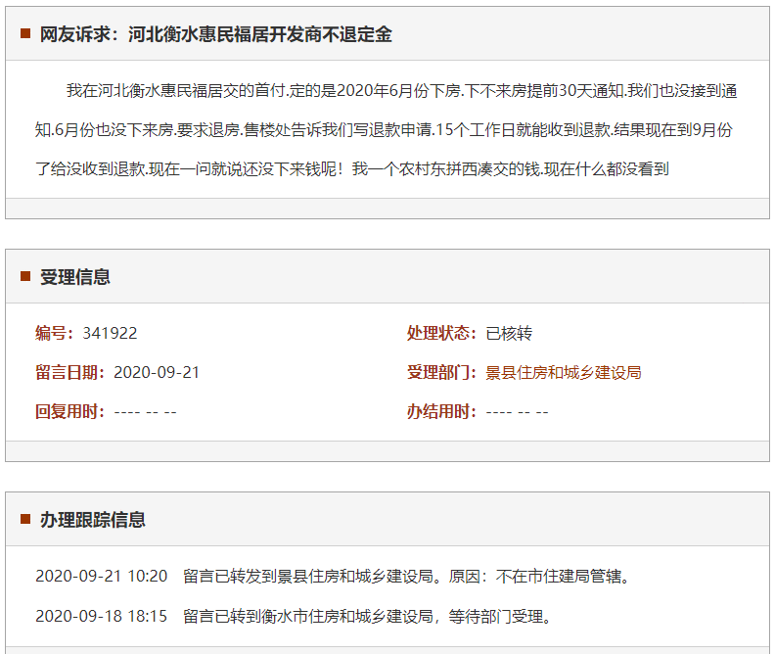Select the 办理跟踪信息 section heading

(x=93, y=520)
